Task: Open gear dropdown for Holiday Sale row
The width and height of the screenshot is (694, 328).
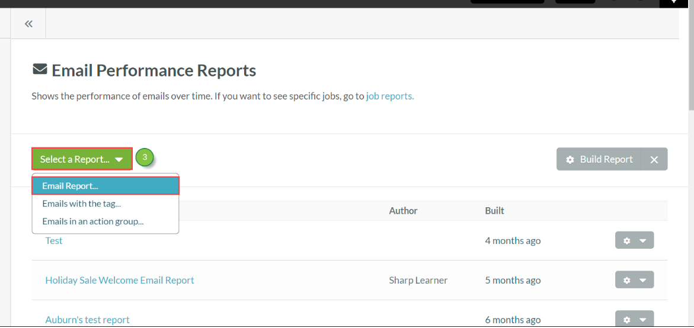Action: (634, 280)
